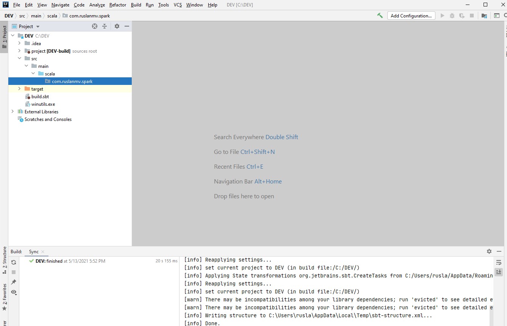The image size is (507, 326).
Task: Click scala in the navigation breadcrumb
Action: coord(52,16)
